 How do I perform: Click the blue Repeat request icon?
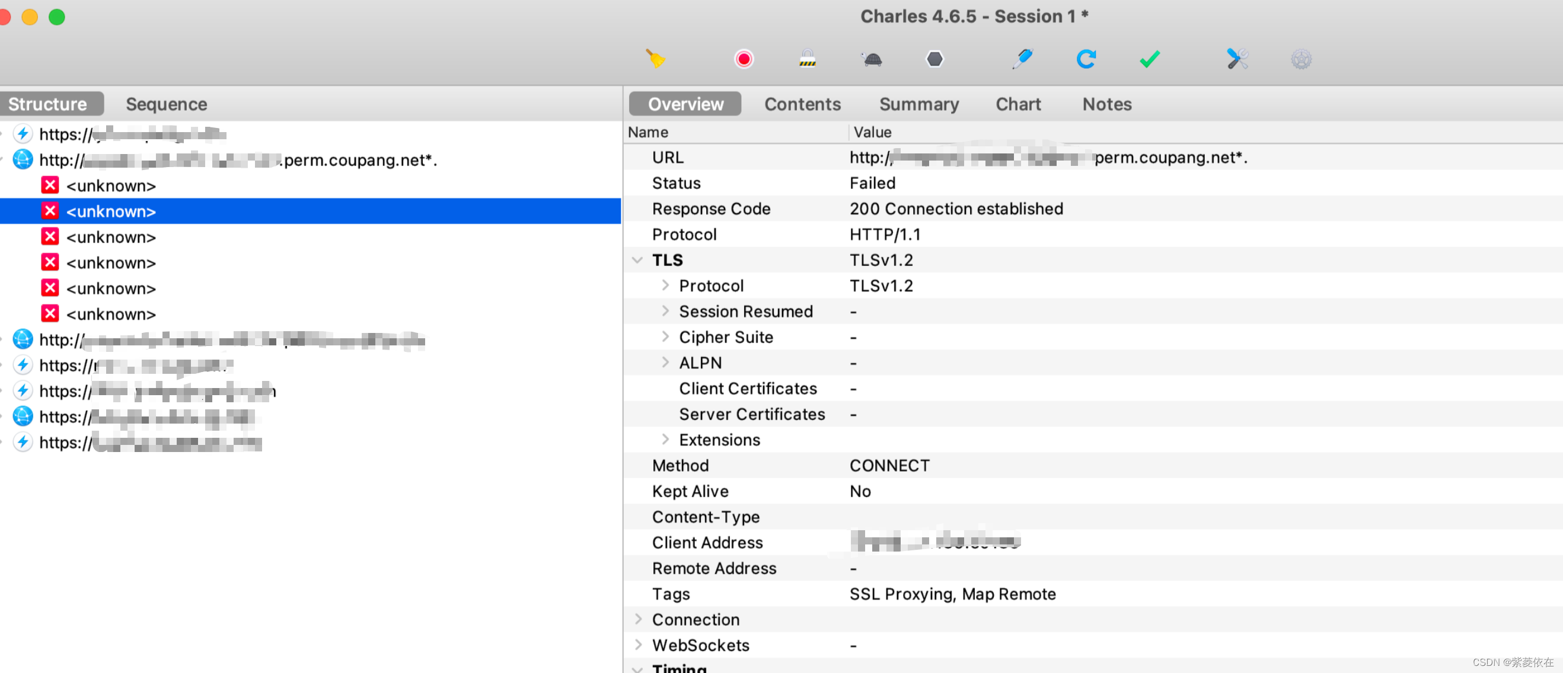(x=1086, y=59)
